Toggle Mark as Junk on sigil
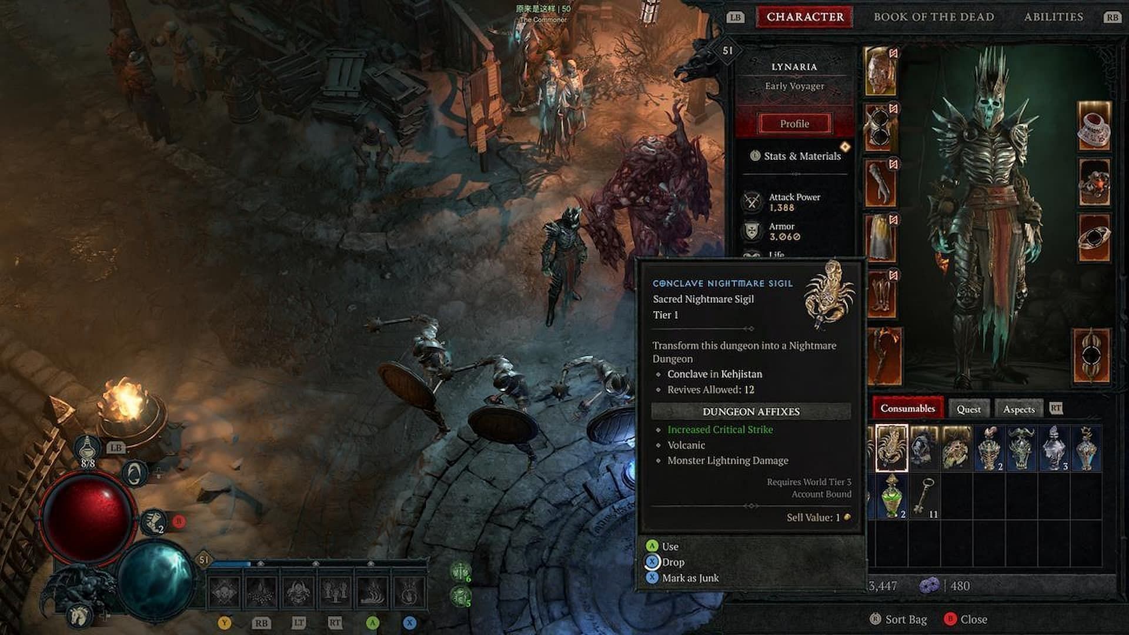Screen dimensions: 1129x635 (689, 577)
